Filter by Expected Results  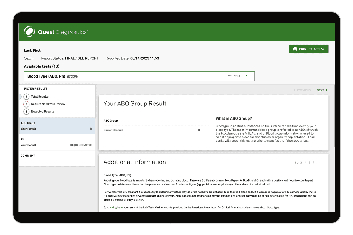[42, 112]
